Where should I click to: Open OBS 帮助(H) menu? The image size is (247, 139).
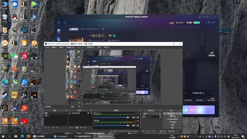107,47
